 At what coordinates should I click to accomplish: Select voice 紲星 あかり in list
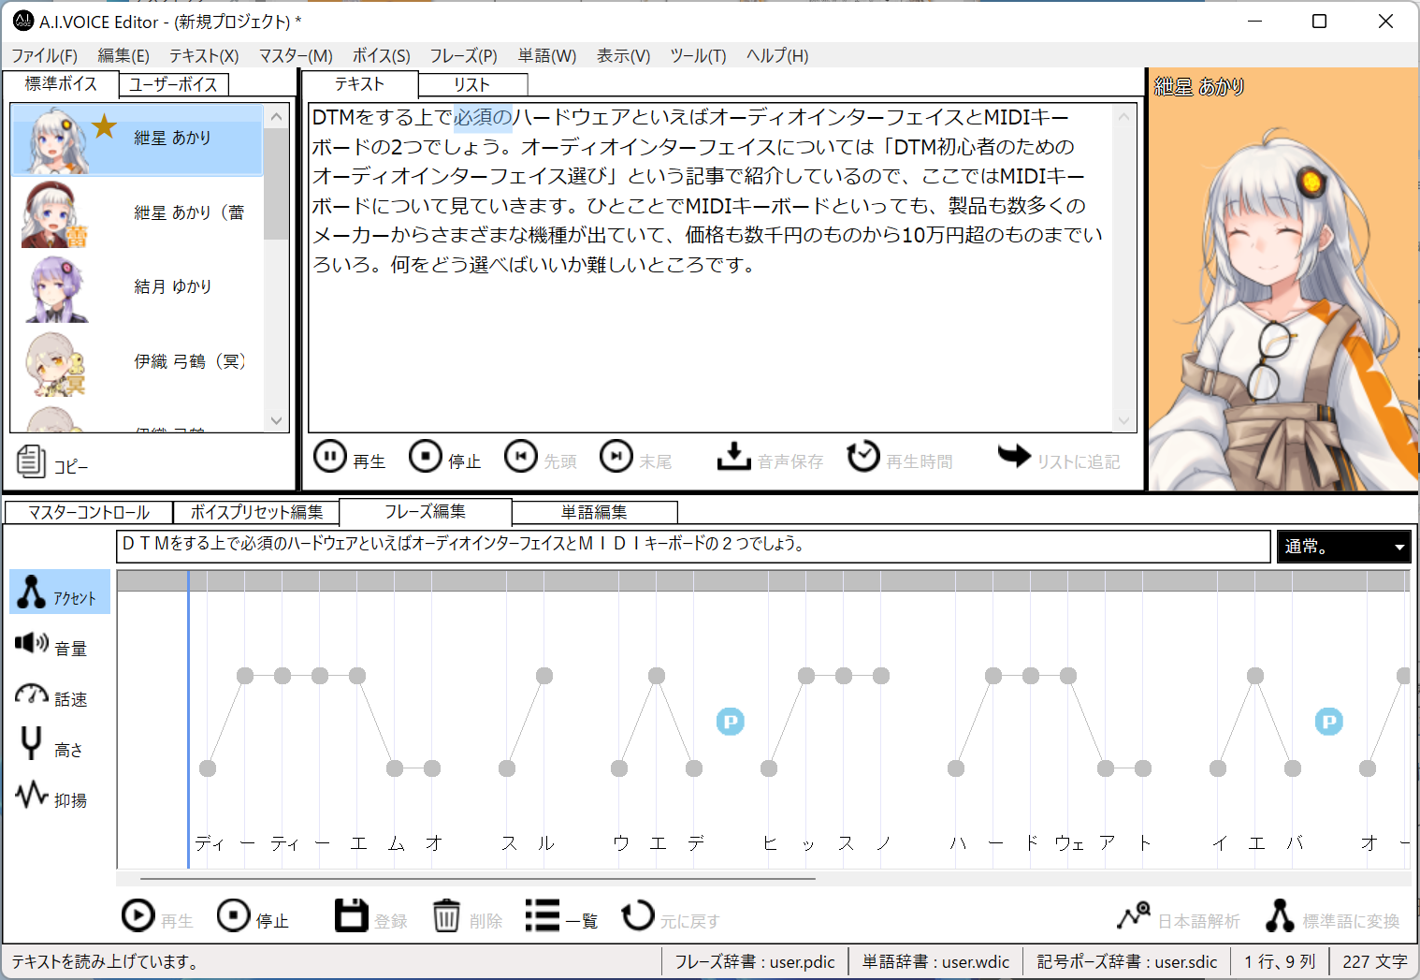tap(138, 139)
